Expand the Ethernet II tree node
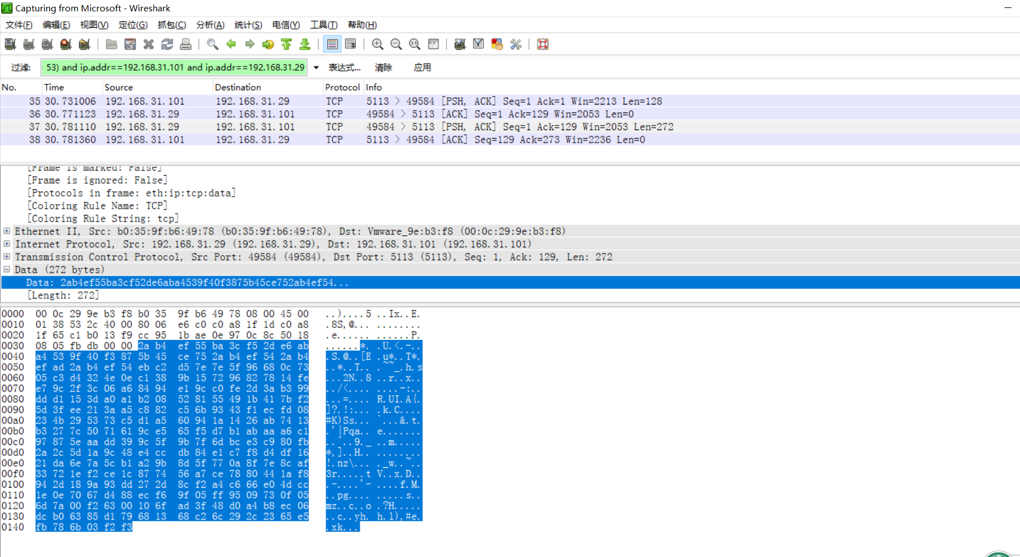1020x557 pixels. (7, 231)
